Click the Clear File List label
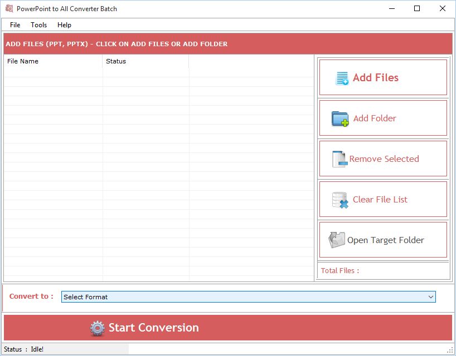The width and height of the screenshot is (456, 356). (x=380, y=199)
